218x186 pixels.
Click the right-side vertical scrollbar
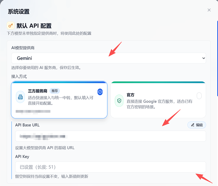[x=217, y=58]
